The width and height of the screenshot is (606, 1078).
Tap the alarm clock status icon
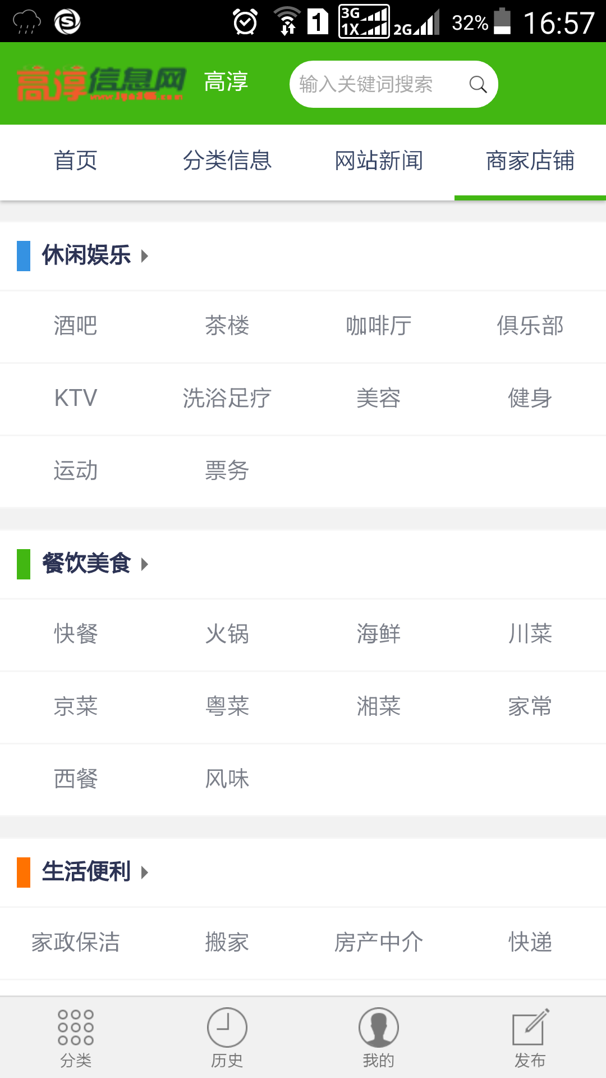[x=245, y=22]
